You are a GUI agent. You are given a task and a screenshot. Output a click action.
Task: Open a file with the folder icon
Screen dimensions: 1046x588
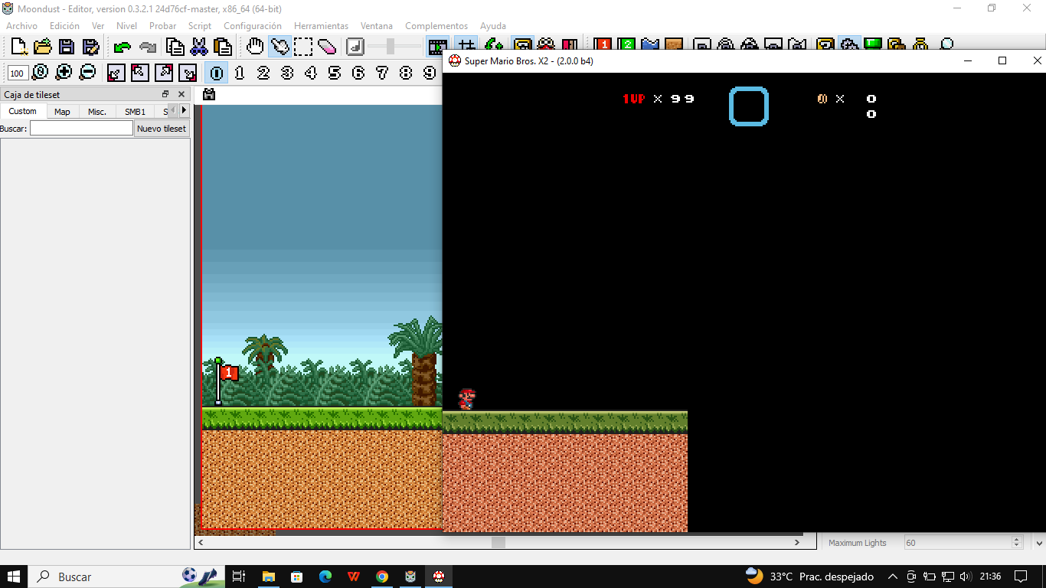click(43, 47)
